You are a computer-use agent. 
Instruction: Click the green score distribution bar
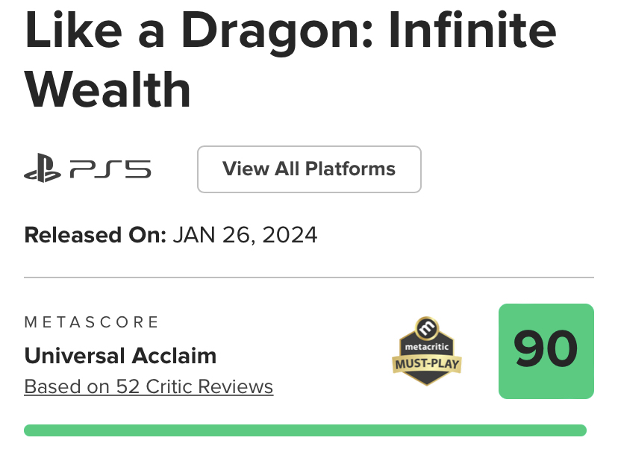click(x=305, y=430)
